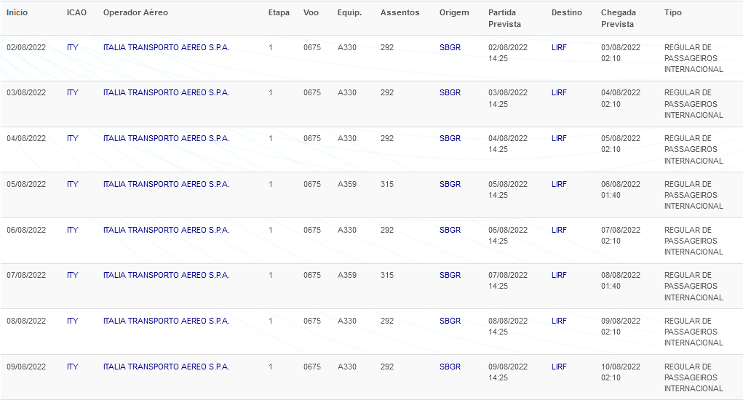Click the Operador Aéreo column header

135,13
